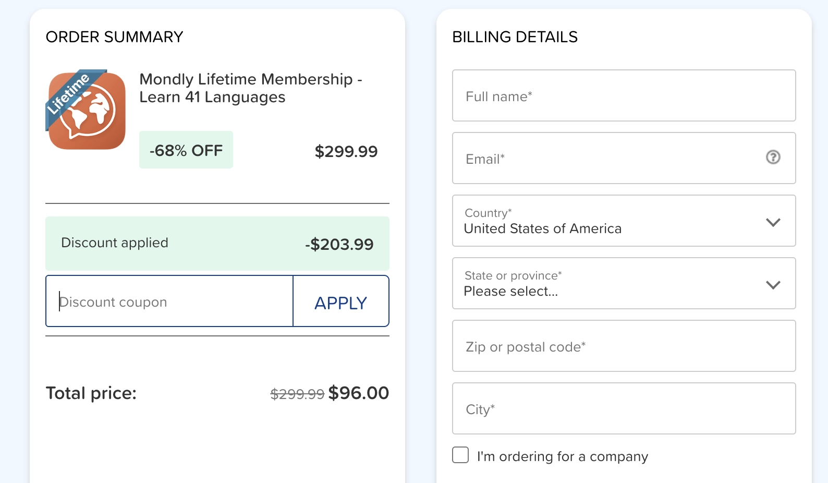This screenshot has height=483, width=828.
Task: Click the email help question mark icon
Action: click(x=773, y=157)
